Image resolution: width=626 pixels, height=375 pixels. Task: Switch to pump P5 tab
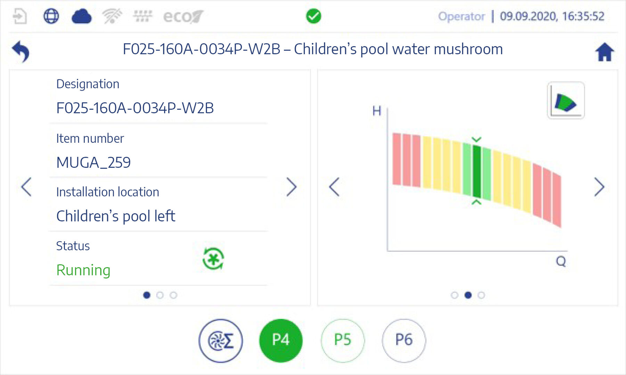click(x=342, y=340)
